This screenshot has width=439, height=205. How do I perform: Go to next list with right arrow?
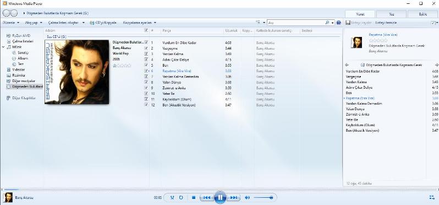(x=436, y=65)
